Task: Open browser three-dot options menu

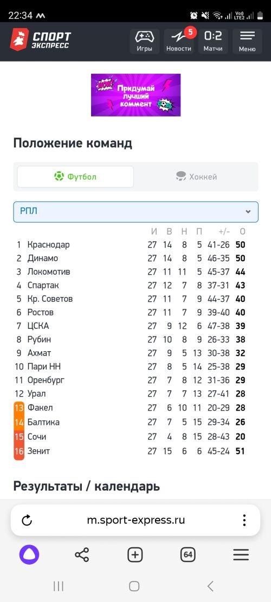Action: point(244,520)
